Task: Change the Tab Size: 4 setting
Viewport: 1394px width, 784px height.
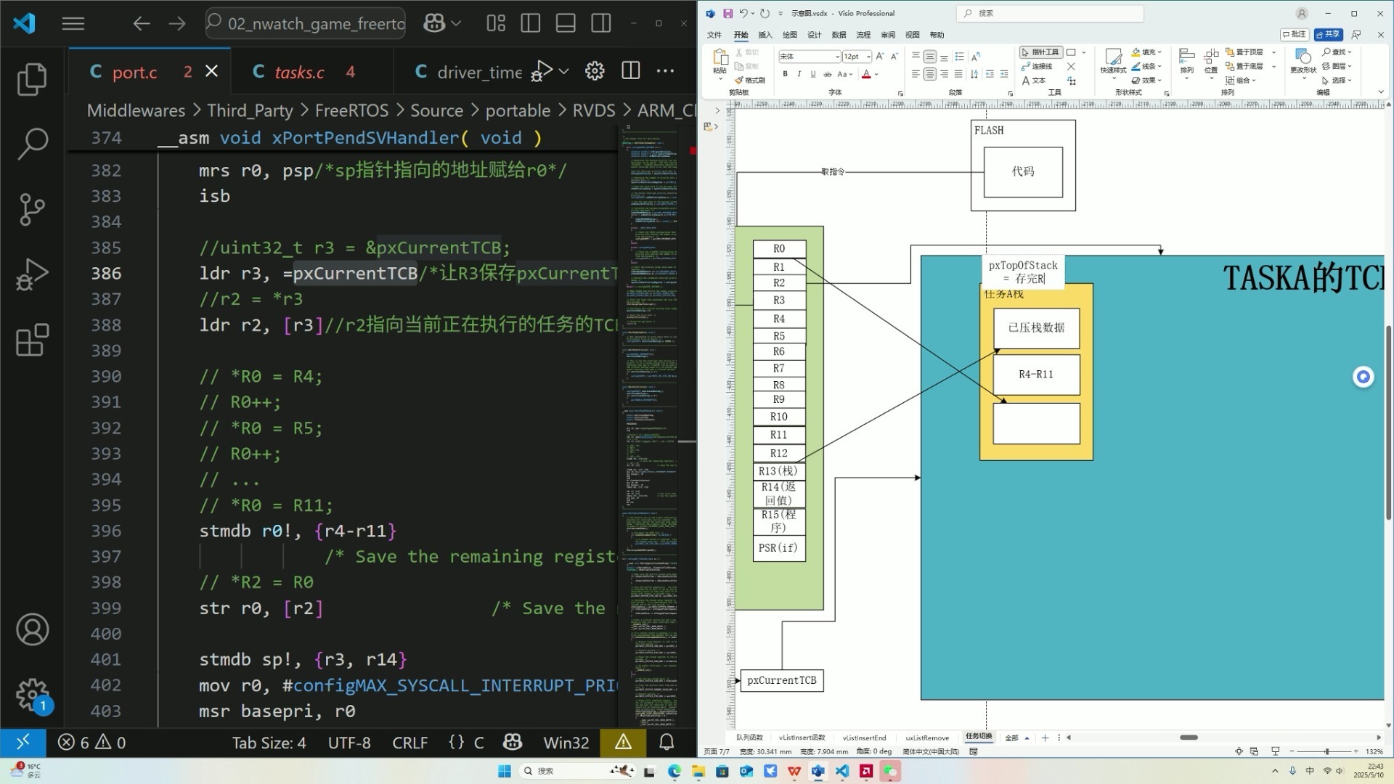Action: pyautogui.click(x=269, y=743)
